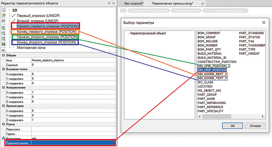Click the X axis tool icon
This screenshot has height=147, width=272.
point(3,28)
